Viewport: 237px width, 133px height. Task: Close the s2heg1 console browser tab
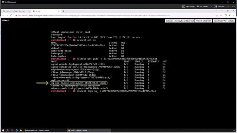coord(59,11)
